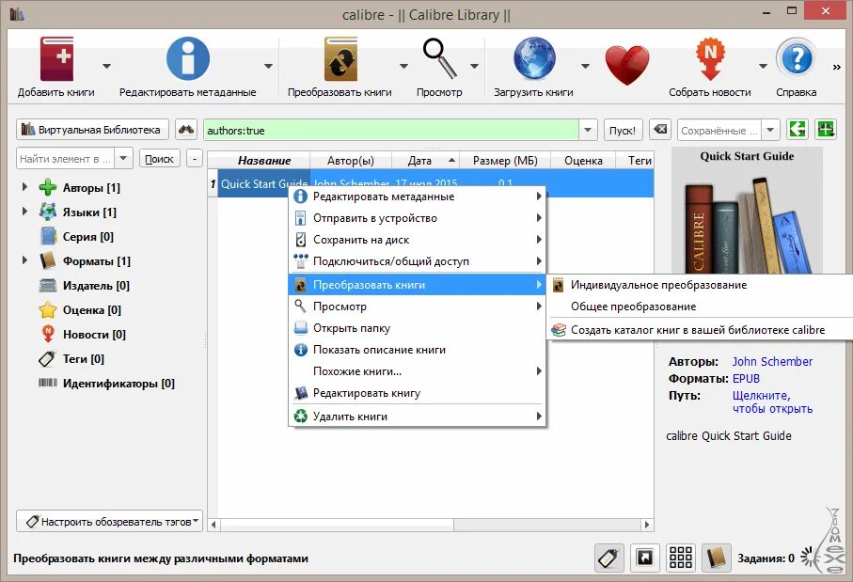Click the View magnifying glass toolbar icon
The image size is (853, 582).
coord(439,58)
